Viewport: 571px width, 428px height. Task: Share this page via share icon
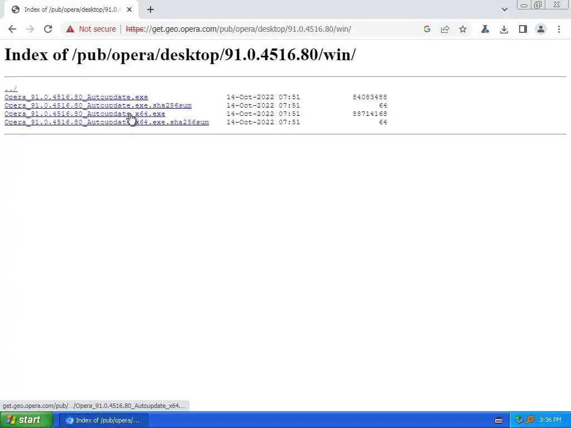pyautogui.click(x=445, y=29)
